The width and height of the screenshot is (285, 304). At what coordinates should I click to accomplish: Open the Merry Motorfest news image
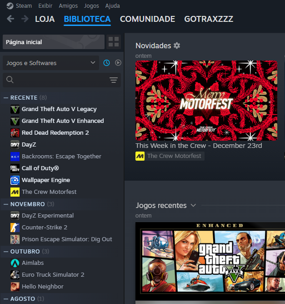coord(206,101)
